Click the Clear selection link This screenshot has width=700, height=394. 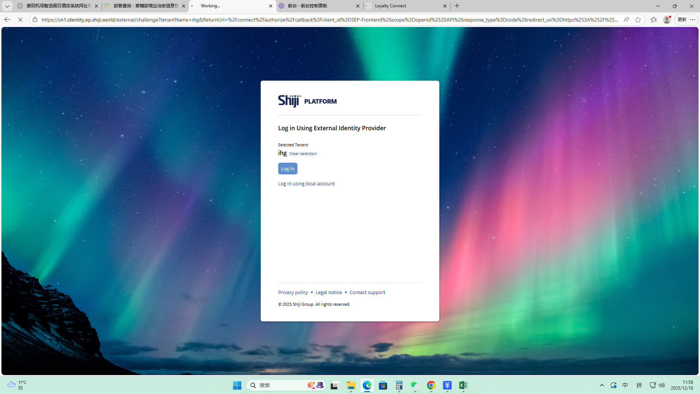pos(303,154)
